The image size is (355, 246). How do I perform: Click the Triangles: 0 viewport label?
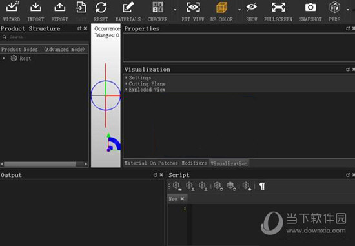tap(107, 36)
